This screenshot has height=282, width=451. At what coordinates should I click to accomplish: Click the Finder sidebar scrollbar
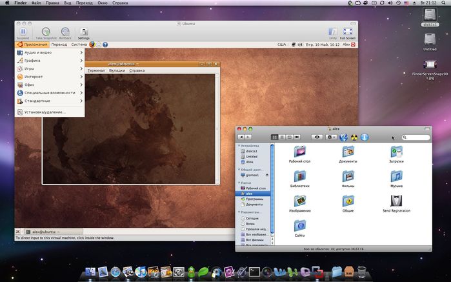point(272,190)
